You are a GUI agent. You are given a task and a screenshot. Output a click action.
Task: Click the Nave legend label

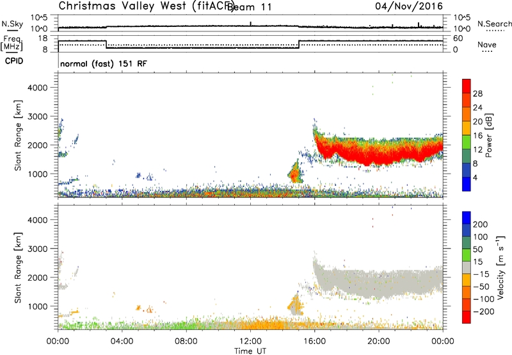tap(487, 45)
